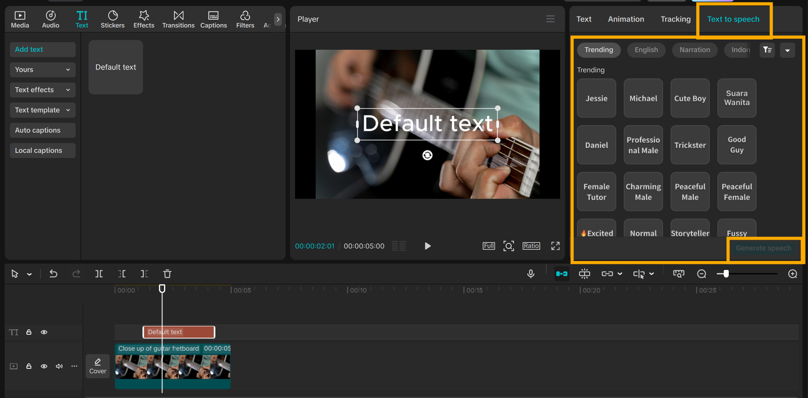Image resolution: width=808 pixels, height=398 pixels.
Task: Trim left of playhead
Action: pyautogui.click(x=122, y=274)
